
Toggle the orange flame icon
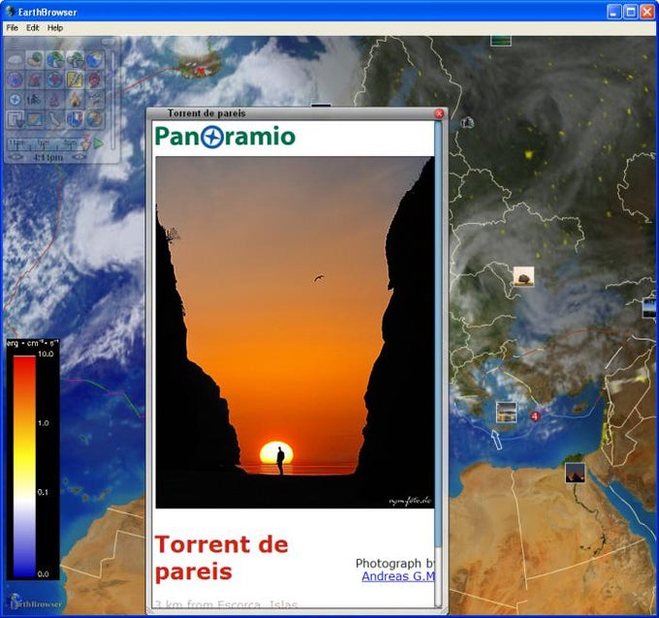[75, 100]
